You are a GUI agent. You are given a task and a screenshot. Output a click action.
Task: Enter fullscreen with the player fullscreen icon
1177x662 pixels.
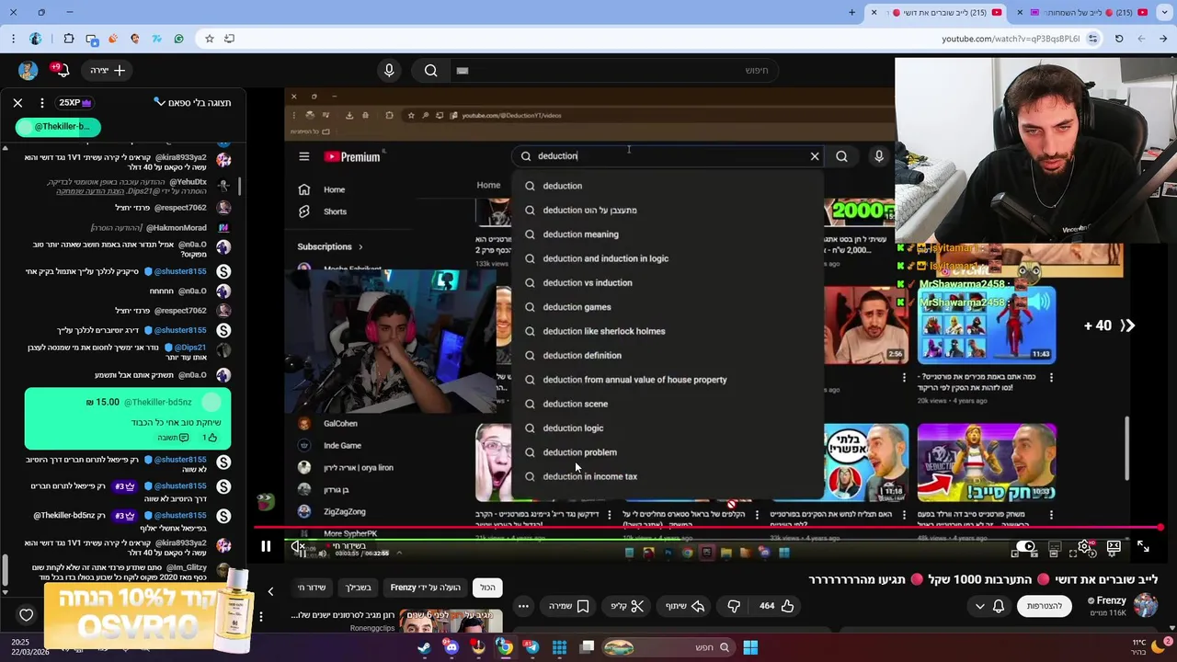[1143, 546]
